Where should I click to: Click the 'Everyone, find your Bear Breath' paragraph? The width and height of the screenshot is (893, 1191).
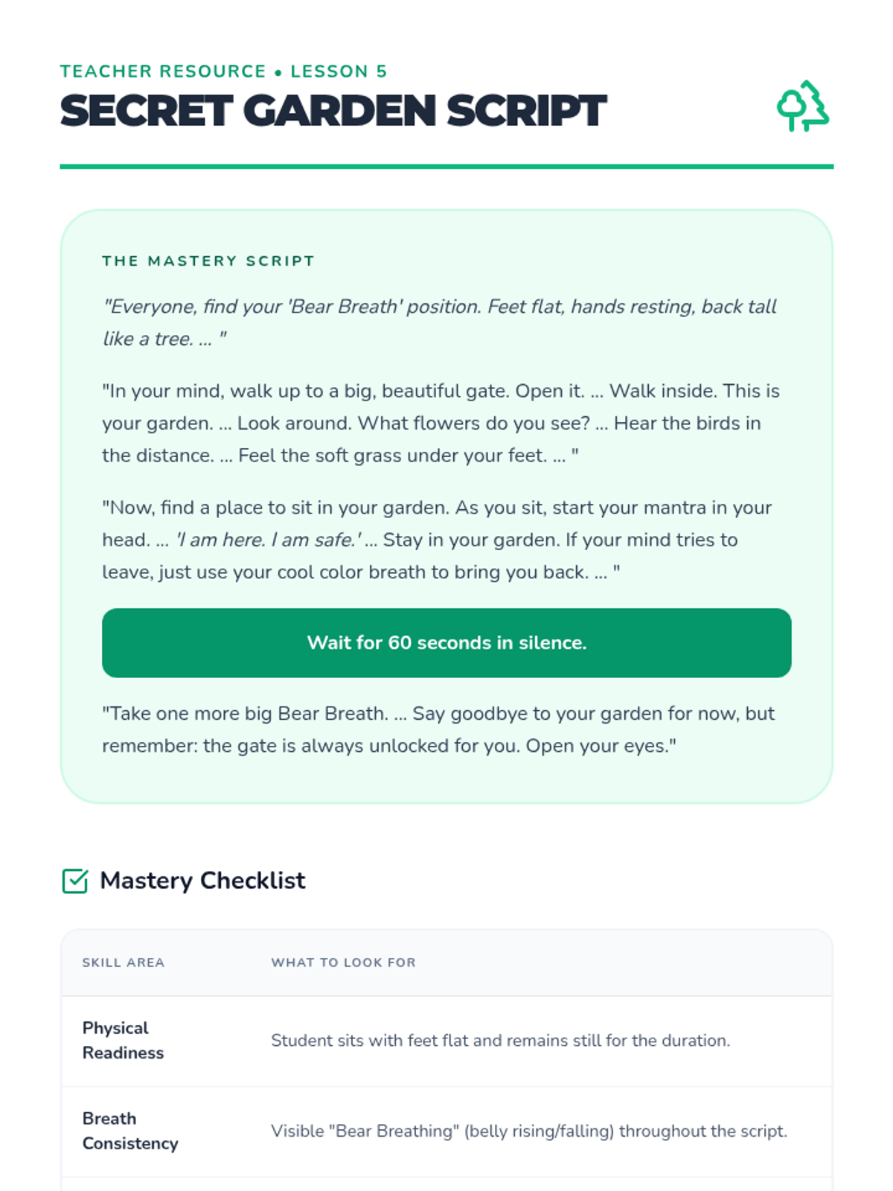pyautogui.click(x=439, y=322)
